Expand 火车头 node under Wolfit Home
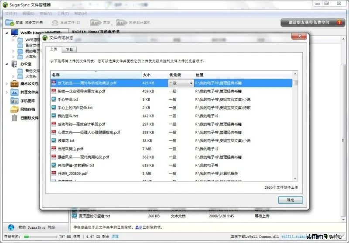The width and height of the screenshot is (349, 243). (x=14, y=57)
